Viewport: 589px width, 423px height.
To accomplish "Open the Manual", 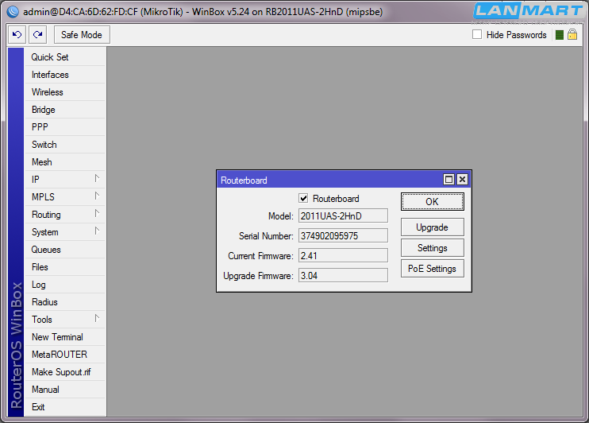I will click(64, 390).
